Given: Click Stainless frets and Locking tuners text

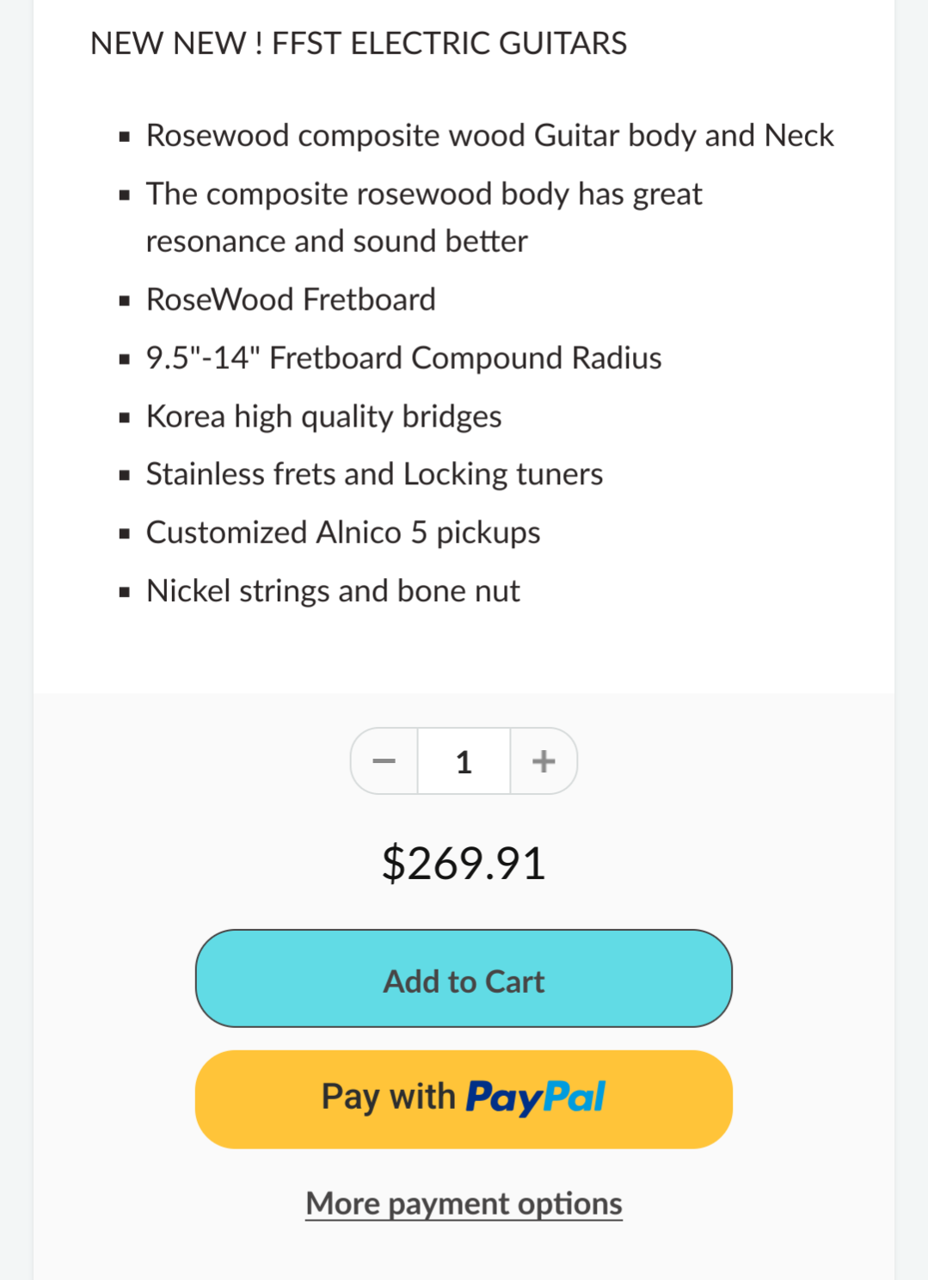Looking at the screenshot, I should pos(374,474).
